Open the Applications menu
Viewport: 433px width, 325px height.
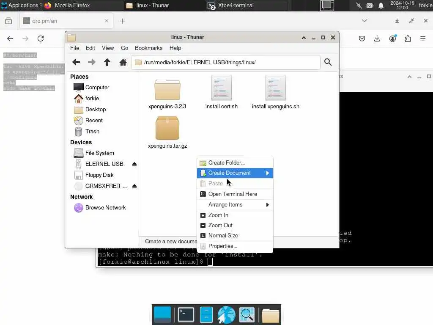point(20,5)
